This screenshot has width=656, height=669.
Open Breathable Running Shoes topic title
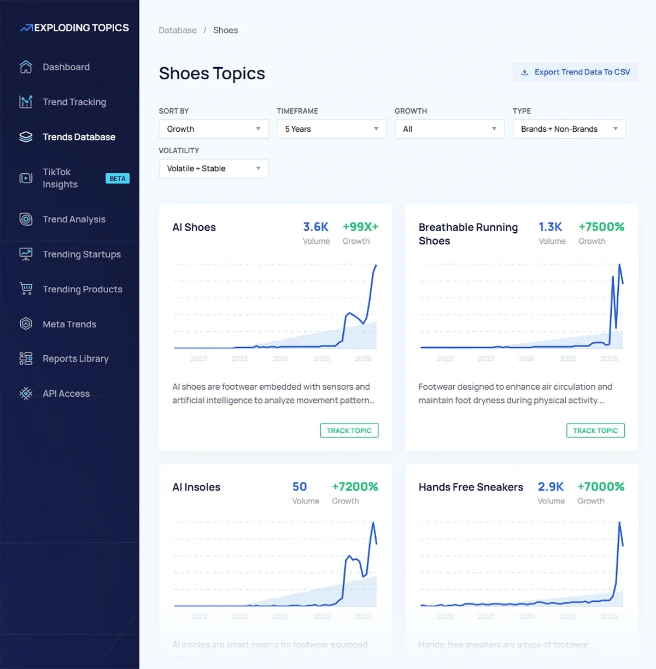468,234
